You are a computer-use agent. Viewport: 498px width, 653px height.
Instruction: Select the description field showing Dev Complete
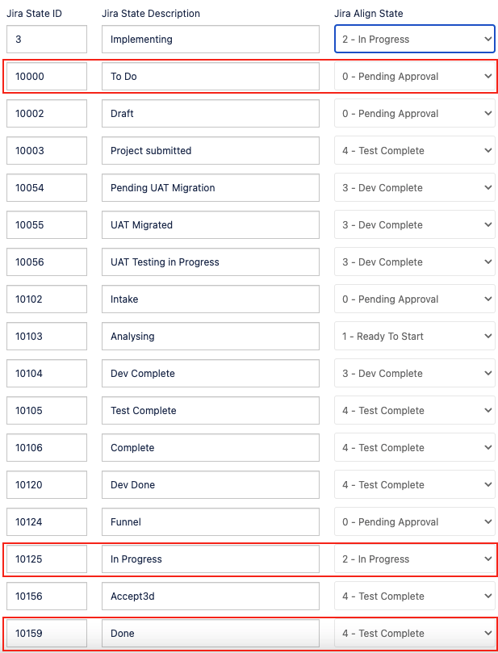[210, 373]
